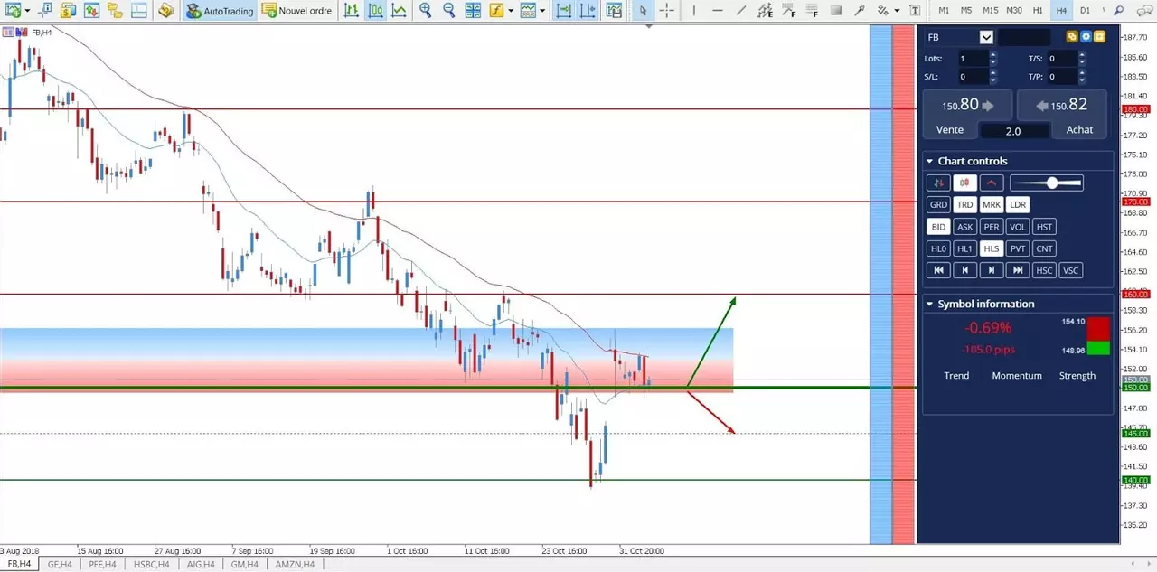Switch to the GE,H4 chart tab

click(60, 565)
